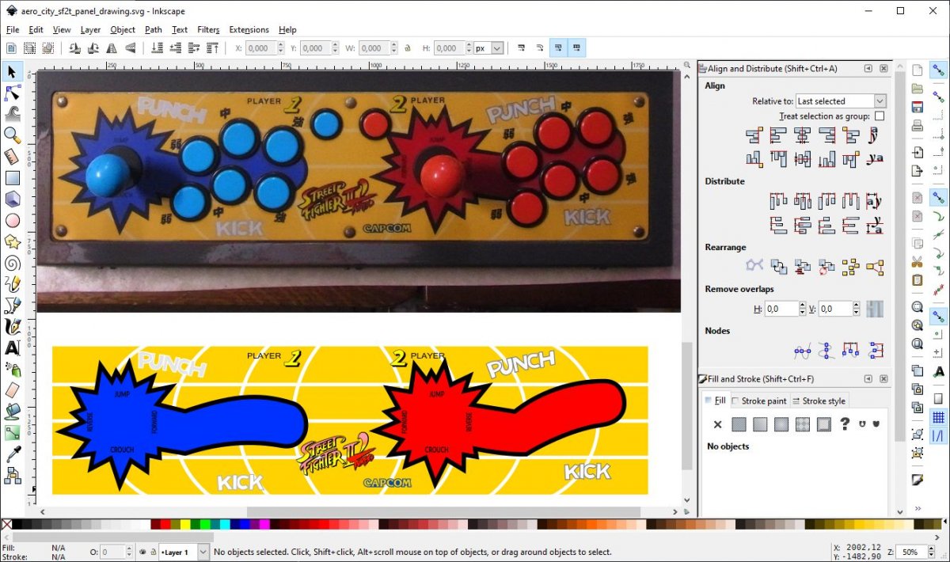The height and width of the screenshot is (562, 950).
Task: Select the Spray tool
Action: point(12,369)
